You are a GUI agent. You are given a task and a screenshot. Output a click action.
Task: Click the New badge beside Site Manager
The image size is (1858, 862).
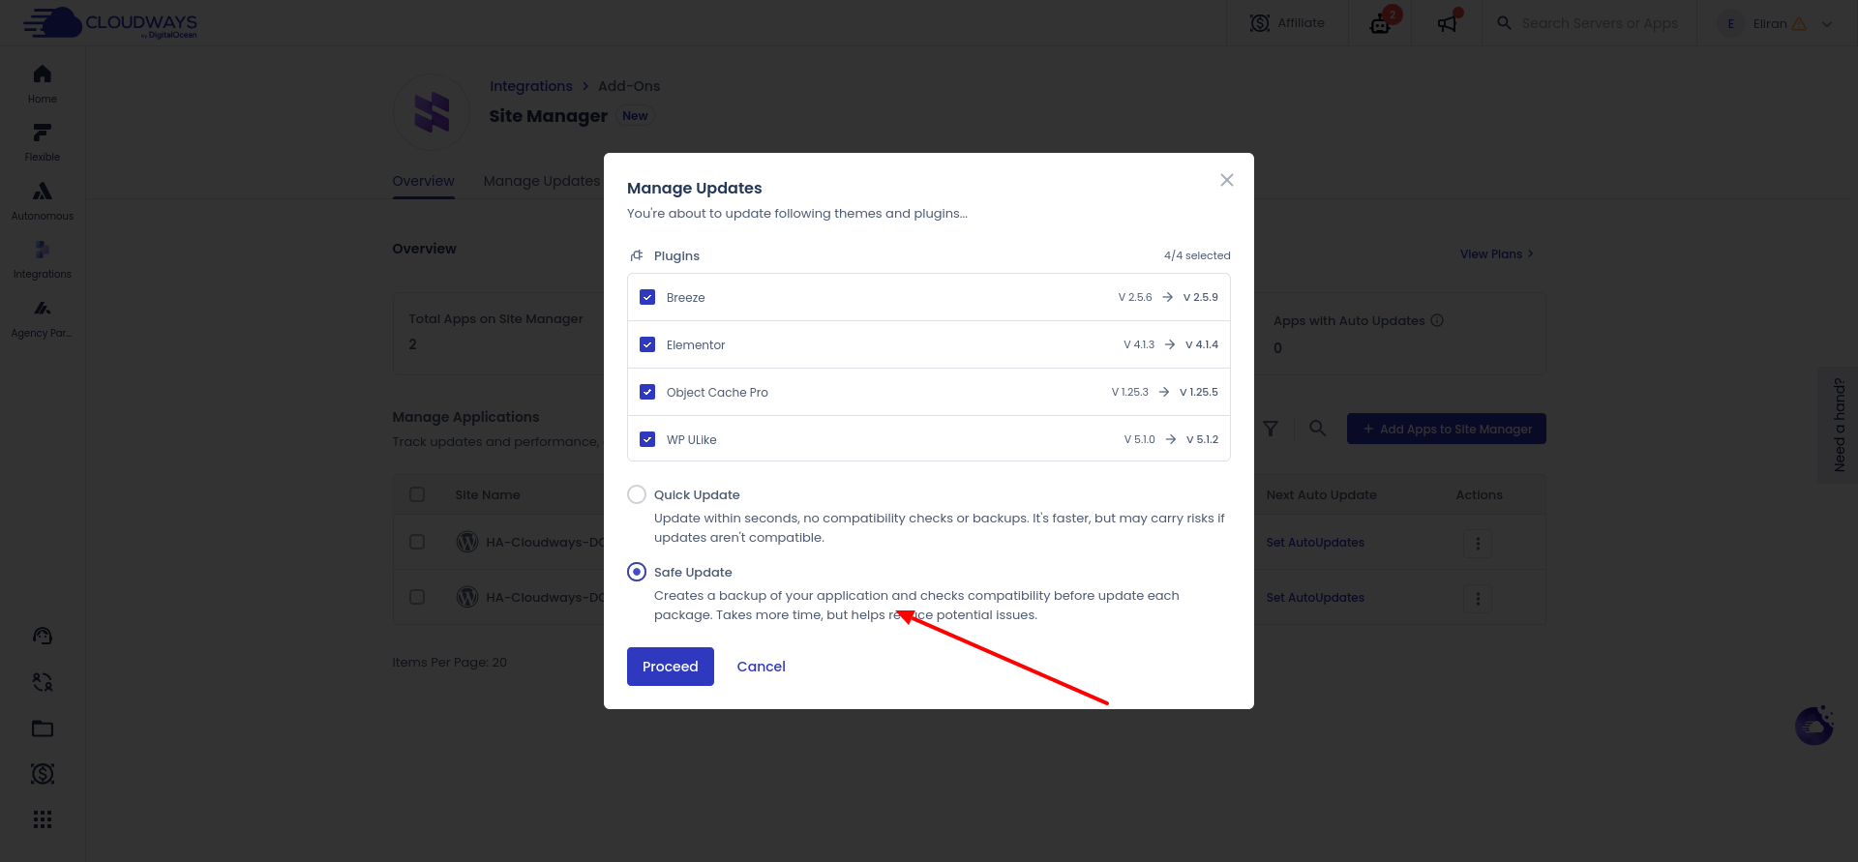(635, 116)
